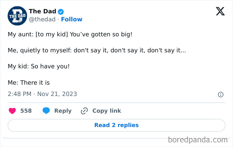Like the tweet with the heart icon
The image size is (233, 147).
pos(12,111)
